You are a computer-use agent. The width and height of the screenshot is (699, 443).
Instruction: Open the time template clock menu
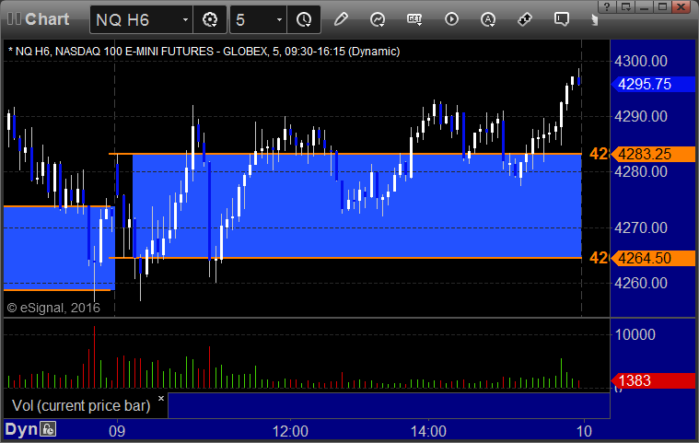(304, 19)
